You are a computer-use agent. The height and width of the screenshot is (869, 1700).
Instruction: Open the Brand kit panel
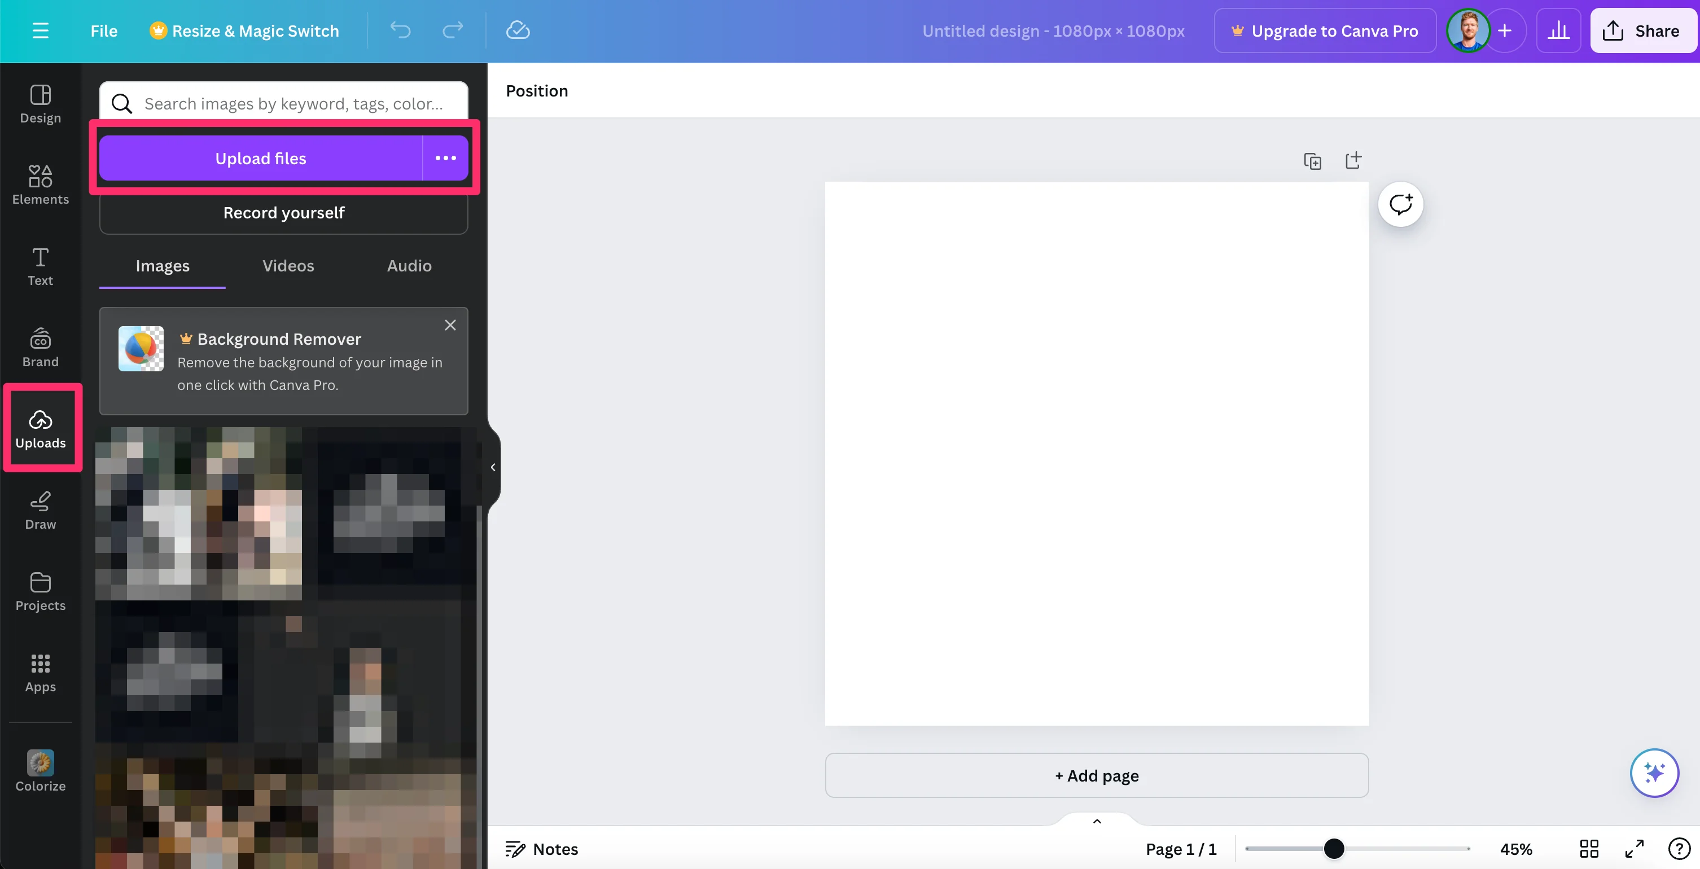pyautogui.click(x=40, y=347)
